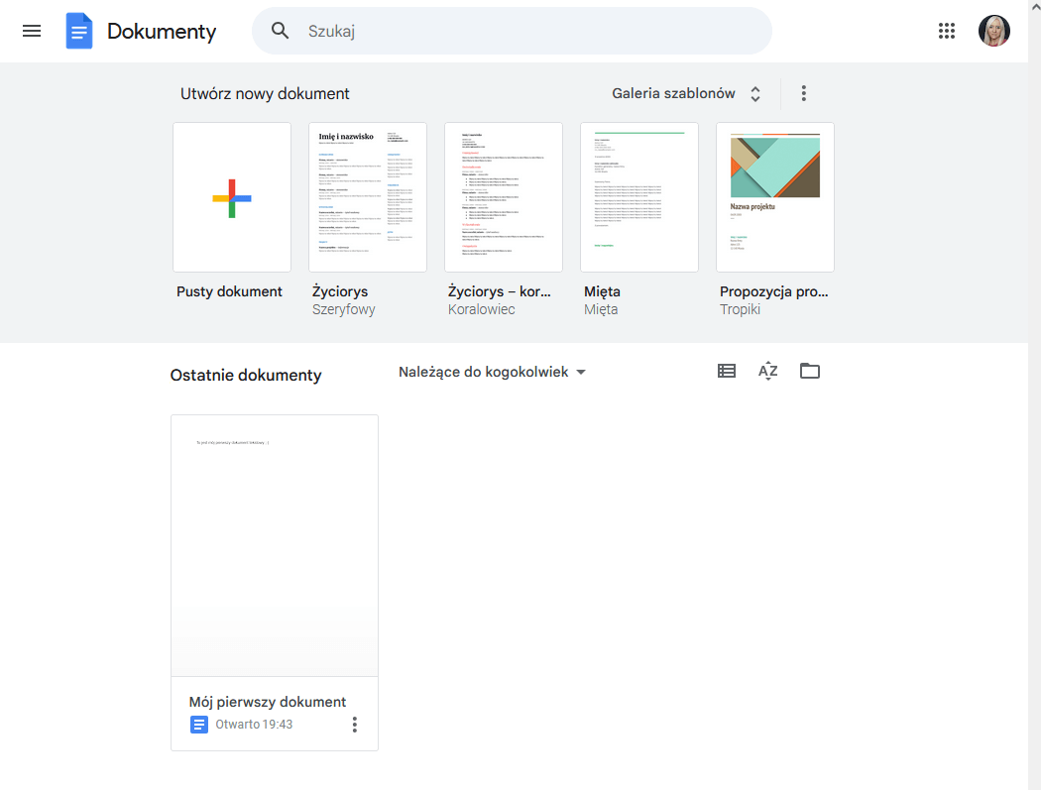Open template section more options menu
Viewport: 1041px width, 790px height.
pos(803,93)
